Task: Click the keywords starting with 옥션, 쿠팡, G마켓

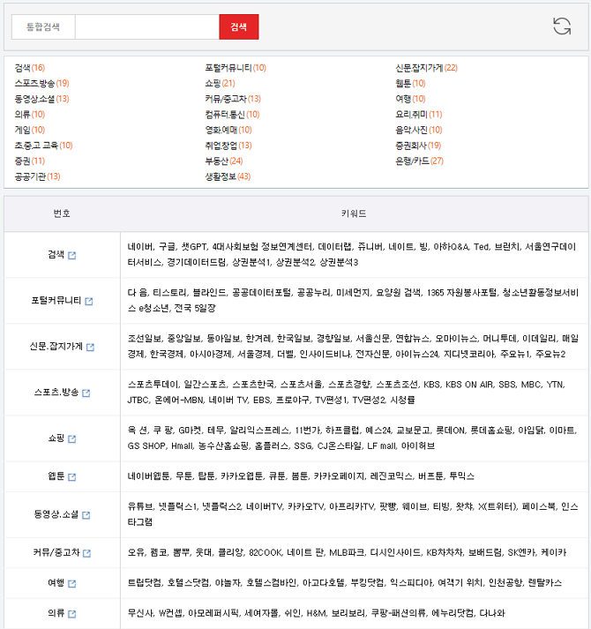Action: click(x=352, y=438)
